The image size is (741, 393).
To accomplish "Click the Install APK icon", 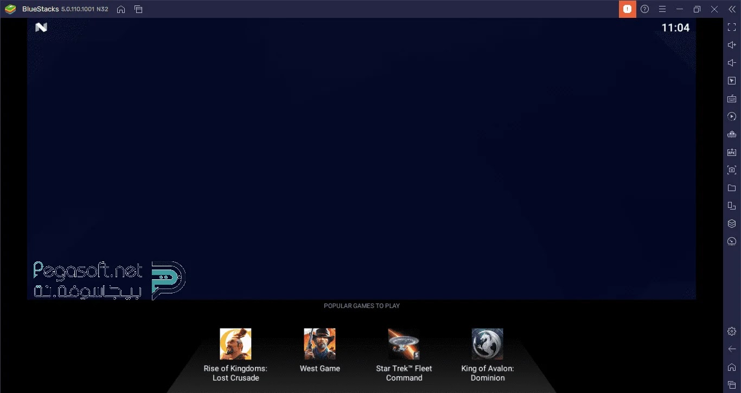I will 732,152.
